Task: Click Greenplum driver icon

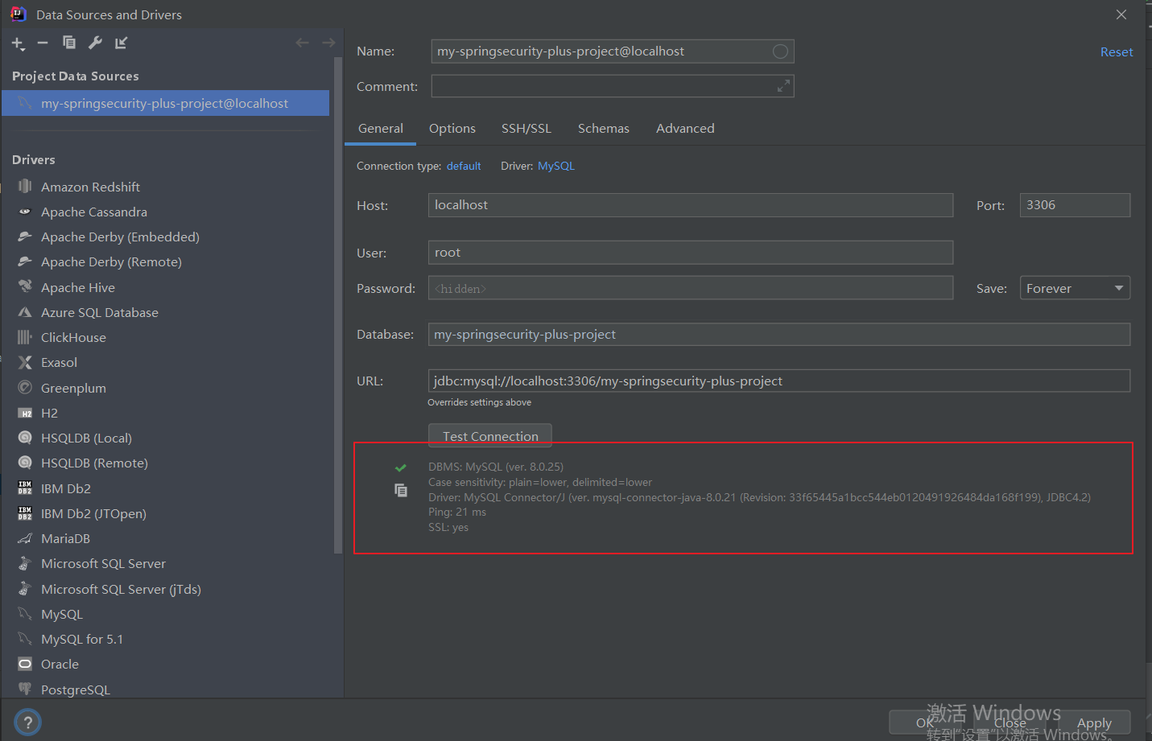Action: pyautogui.click(x=25, y=388)
